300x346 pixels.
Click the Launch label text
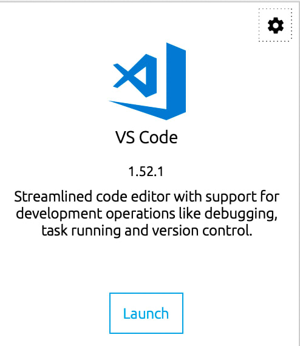tap(146, 313)
